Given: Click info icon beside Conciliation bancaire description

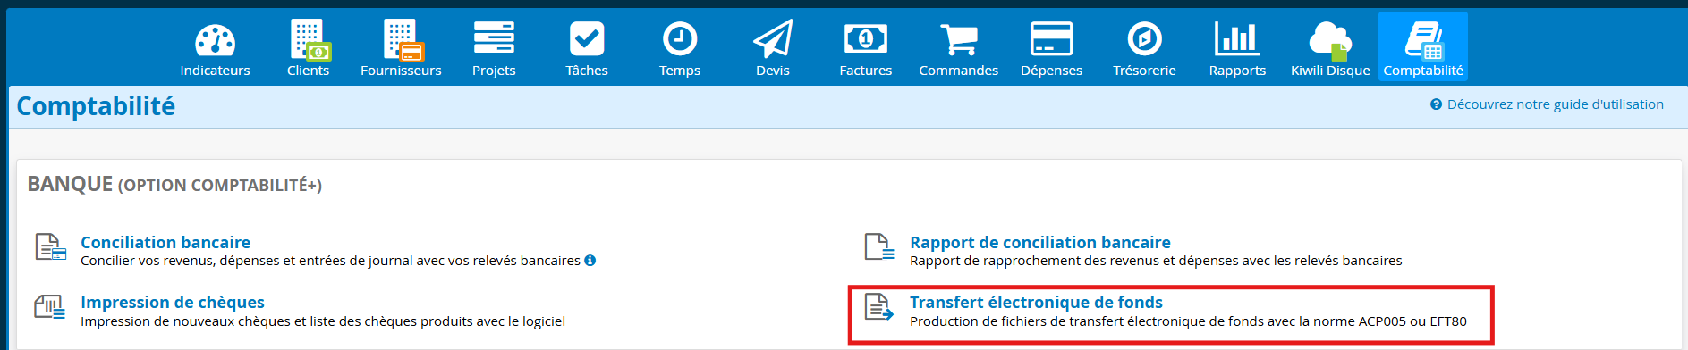Looking at the screenshot, I should tap(590, 261).
